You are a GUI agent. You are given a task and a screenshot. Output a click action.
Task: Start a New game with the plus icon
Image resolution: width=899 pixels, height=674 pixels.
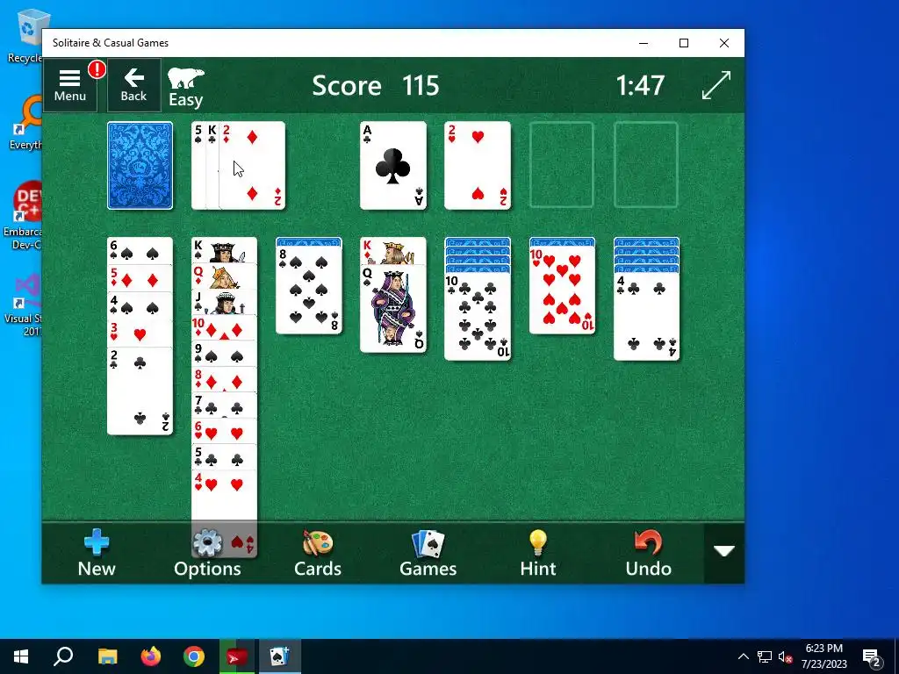[x=97, y=553]
